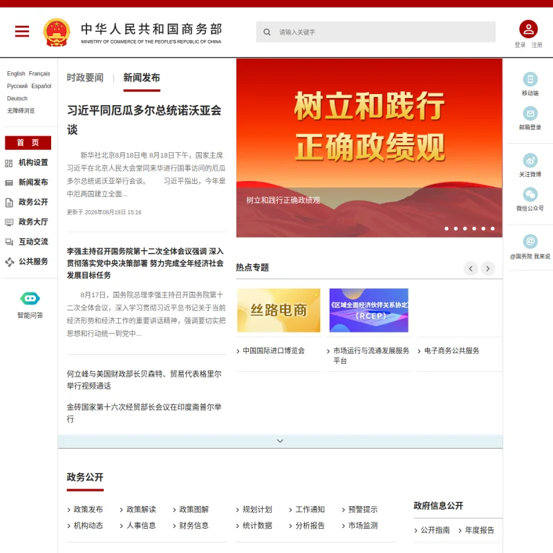Open 公开指南 link
Screen dimensions: 553x553
pyautogui.click(x=435, y=530)
